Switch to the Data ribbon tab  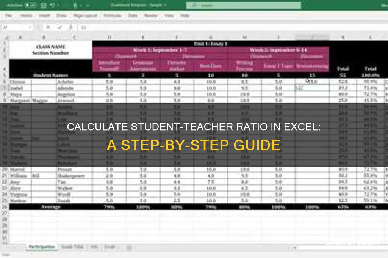[x=133, y=16]
